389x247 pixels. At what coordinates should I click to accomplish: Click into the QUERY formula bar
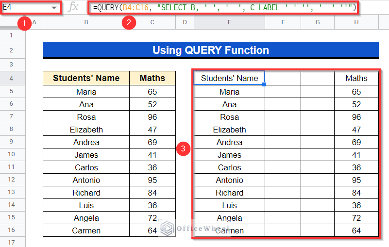pos(223,8)
